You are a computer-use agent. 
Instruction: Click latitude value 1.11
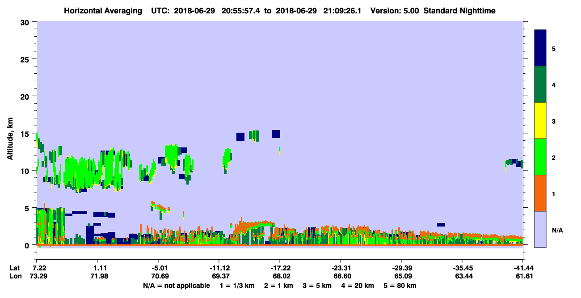coord(97,268)
